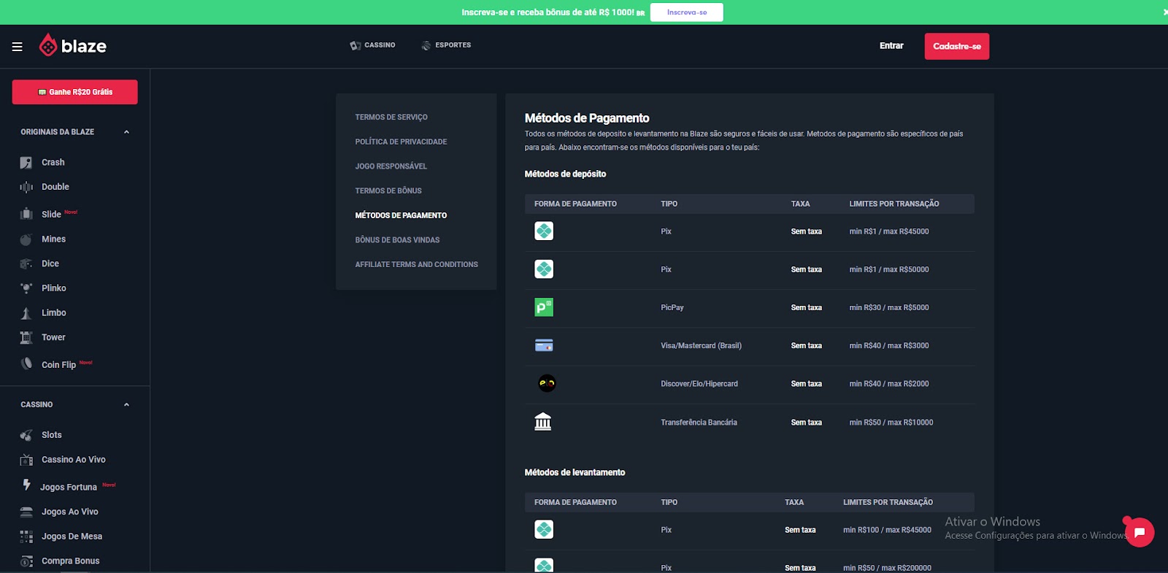The height and width of the screenshot is (573, 1168).
Task: Click the Transferência Bancária text
Action: coord(699,423)
